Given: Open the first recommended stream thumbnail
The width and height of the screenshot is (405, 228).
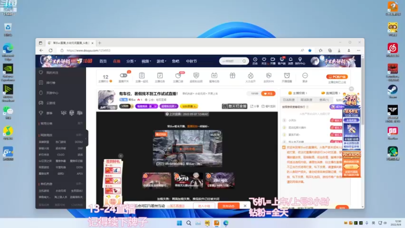Looking at the screenshot, I should coord(156,180).
